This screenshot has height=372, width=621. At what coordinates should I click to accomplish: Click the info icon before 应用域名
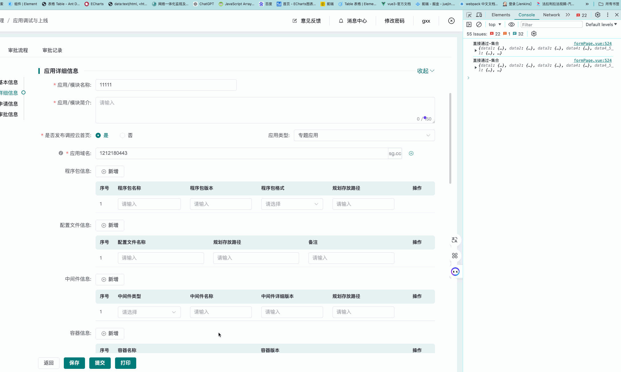[61, 153]
